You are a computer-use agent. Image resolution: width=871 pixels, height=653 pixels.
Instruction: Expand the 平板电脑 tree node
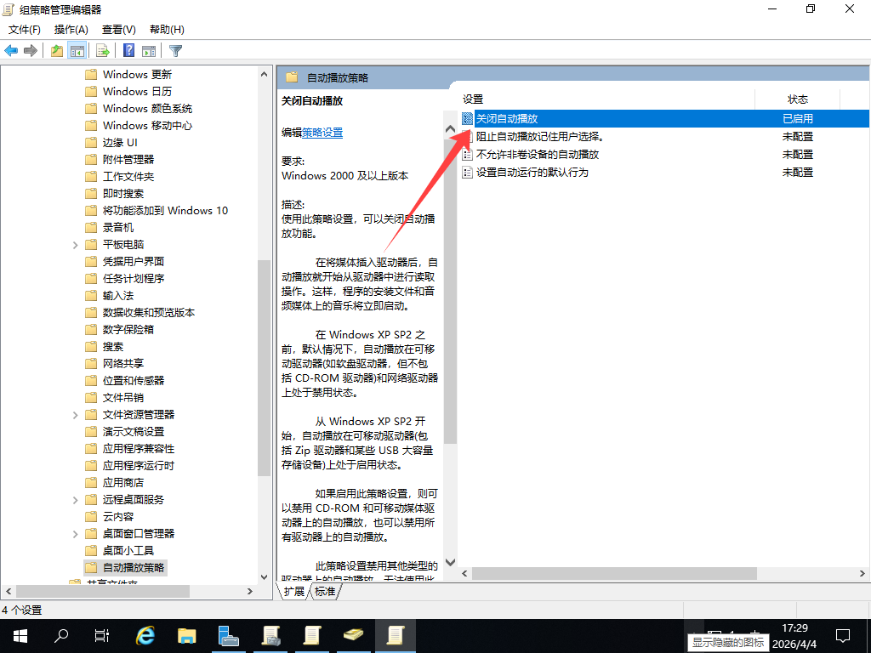[76, 245]
